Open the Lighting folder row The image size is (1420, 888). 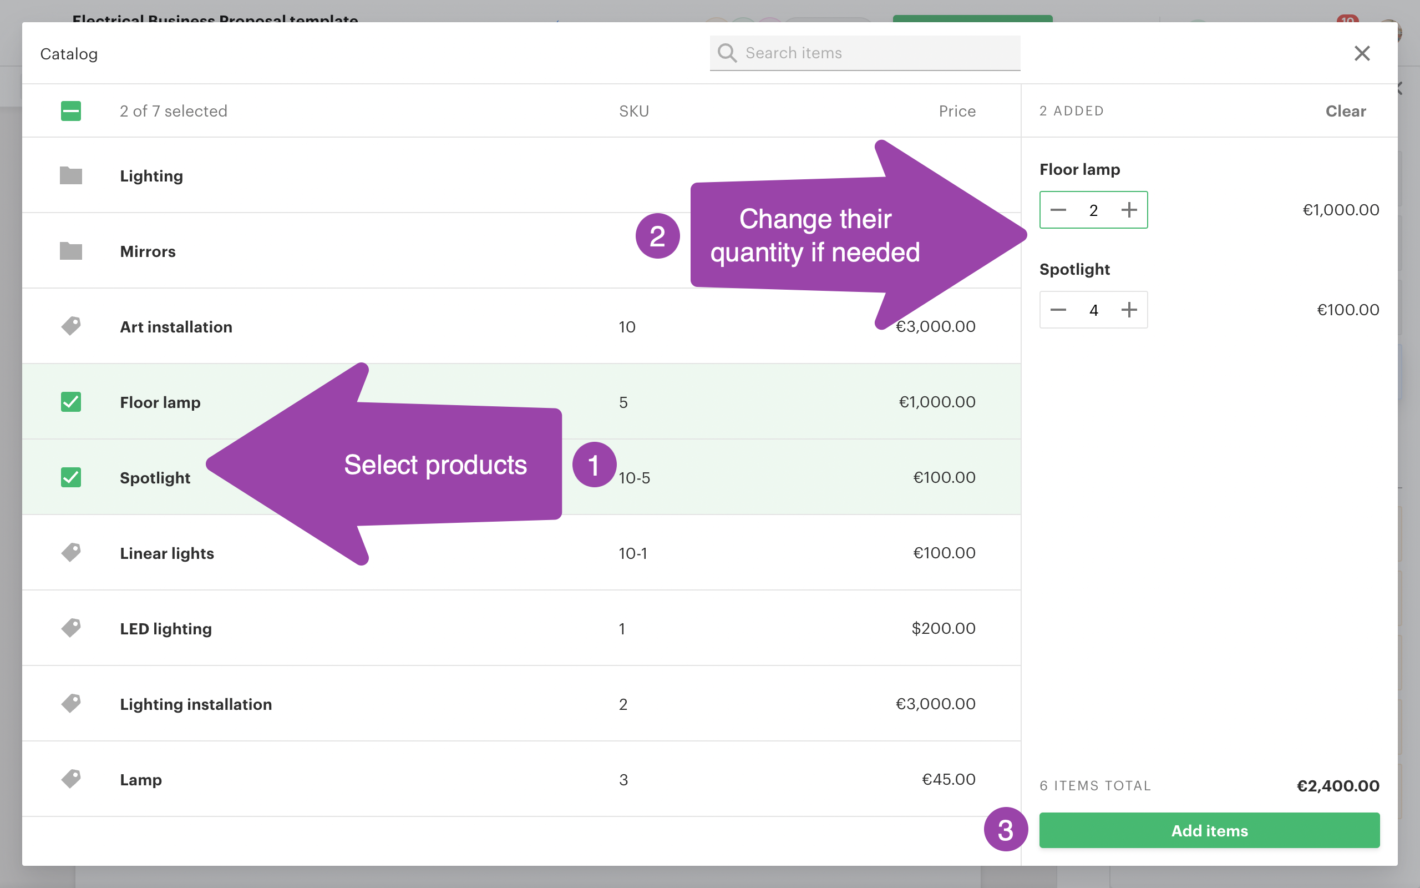coord(521,175)
